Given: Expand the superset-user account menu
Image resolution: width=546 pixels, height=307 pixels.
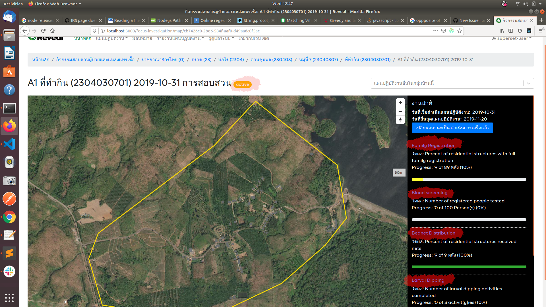Looking at the screenshot, I should pyautogui.click(x=512, y=38).
